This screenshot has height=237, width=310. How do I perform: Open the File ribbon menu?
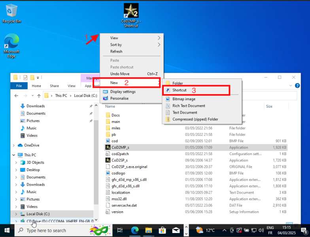[19, 86]
